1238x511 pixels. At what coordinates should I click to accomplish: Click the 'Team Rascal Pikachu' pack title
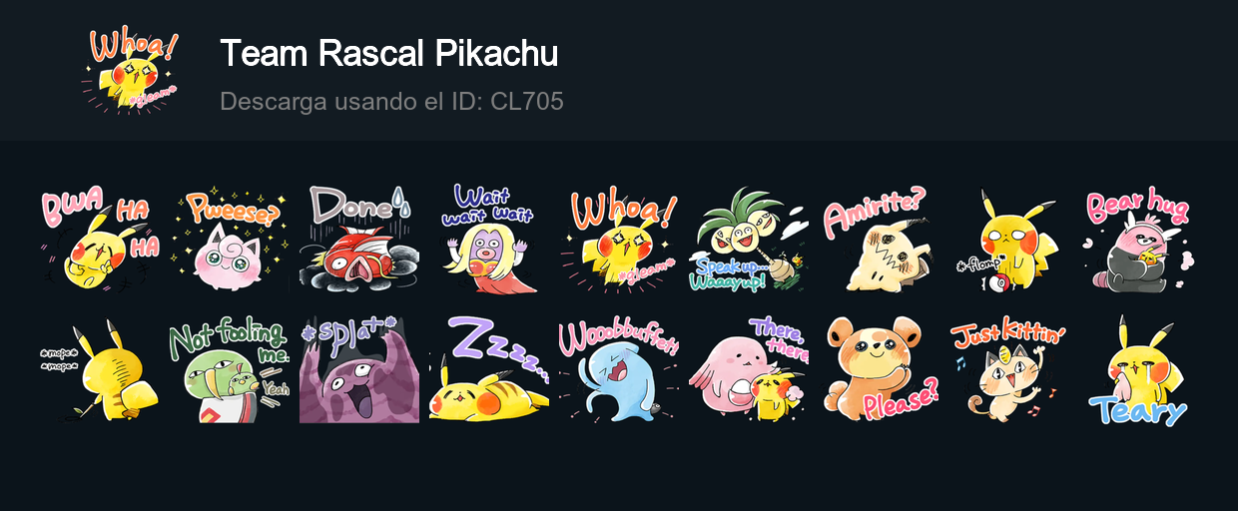[388, 53]
